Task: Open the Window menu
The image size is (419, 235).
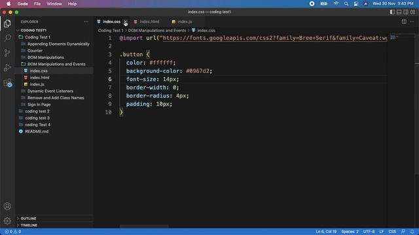Action: pyautogui.click(x=54, y=4)
